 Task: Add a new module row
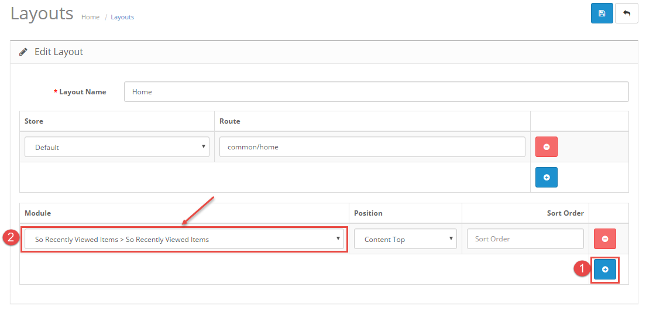604,269
